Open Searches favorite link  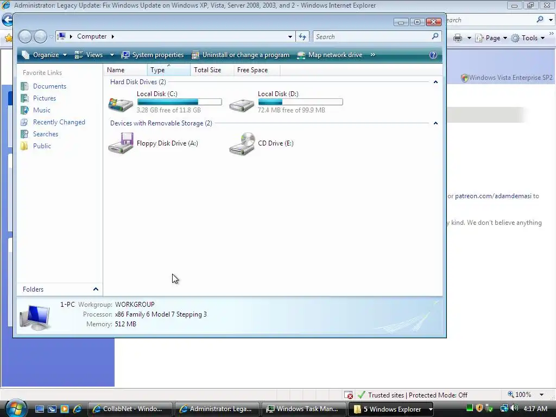tap(46, 134)
